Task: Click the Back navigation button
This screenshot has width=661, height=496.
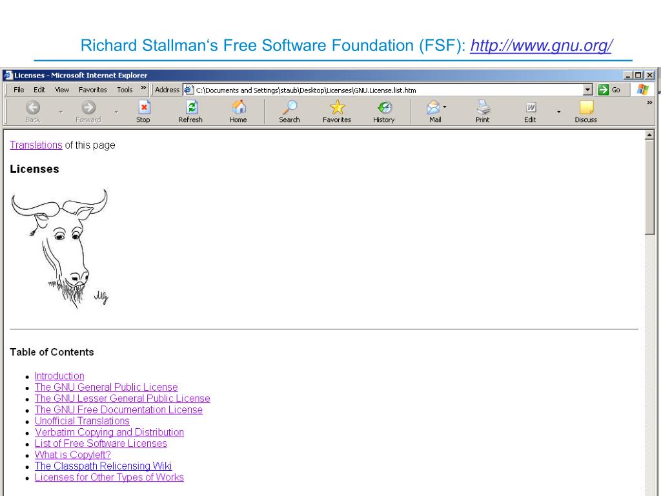Action: pyautogui.click(x=33, y=112)
